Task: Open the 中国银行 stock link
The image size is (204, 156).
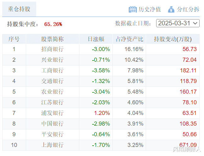Action: pos(53,124)
